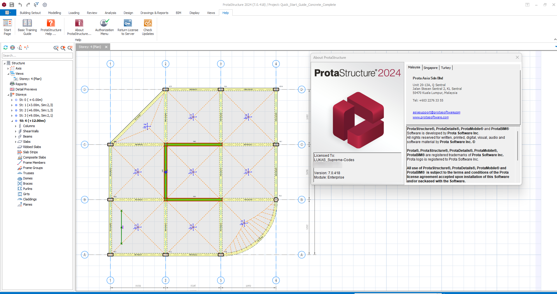Select Slab Strips in the tree
The image size is (557, 294).
(30, 152)
